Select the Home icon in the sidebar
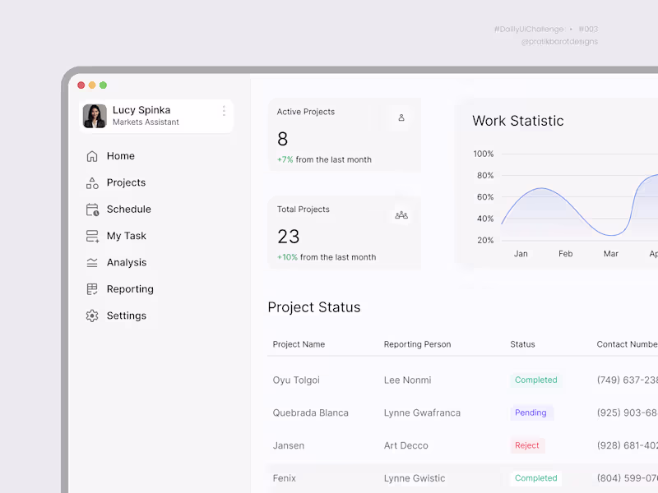The image size is (658, 493). (x=91, y=155)
